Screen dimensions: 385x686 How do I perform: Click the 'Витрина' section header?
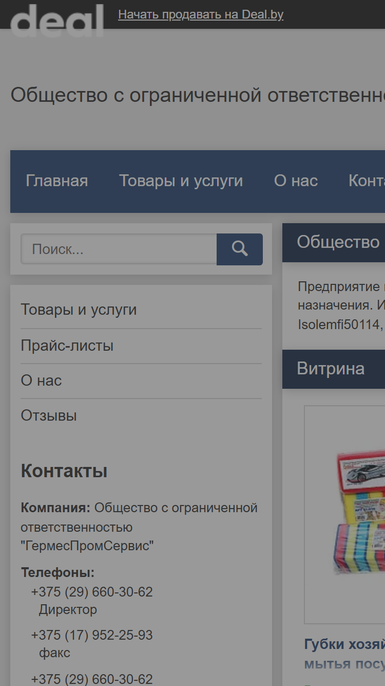pyautogui.click(x=334, y=369)
